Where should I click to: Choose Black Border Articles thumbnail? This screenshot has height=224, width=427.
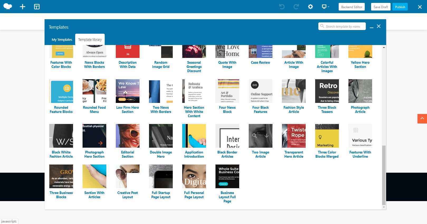227,136
